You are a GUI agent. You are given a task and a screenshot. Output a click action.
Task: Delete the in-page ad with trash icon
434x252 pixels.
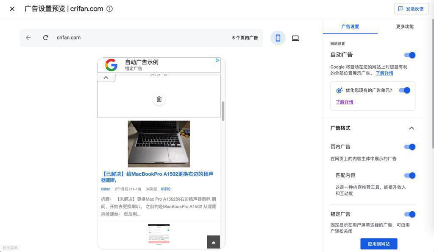tap(159, 99)
